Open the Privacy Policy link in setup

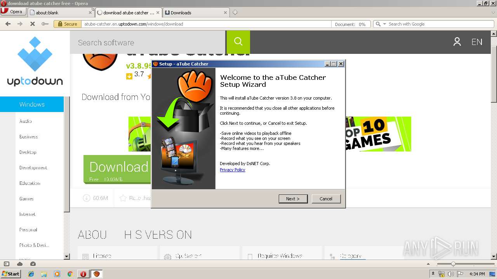[232, 170]
